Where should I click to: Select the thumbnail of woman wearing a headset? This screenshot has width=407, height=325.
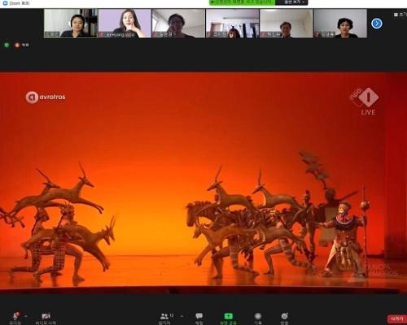tap(71, 24)
